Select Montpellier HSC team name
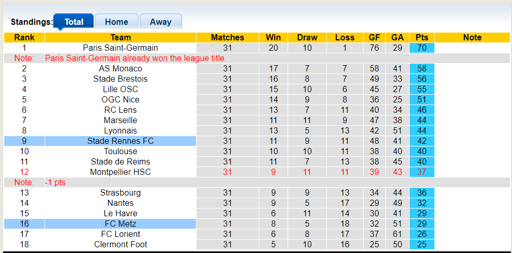This screenshot has height=253, width=512. 121,172
